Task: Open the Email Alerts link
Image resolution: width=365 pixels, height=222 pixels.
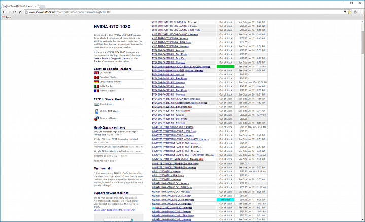Action: [106, 104]
